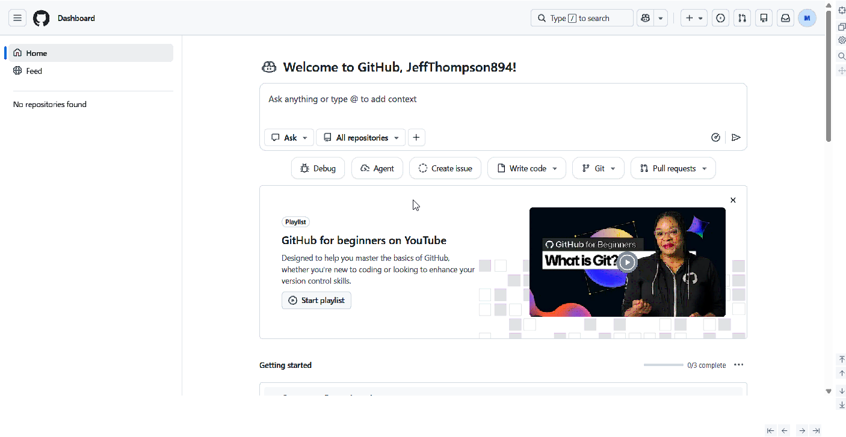Image resolution: width=846 pixels, height=437 pixels.
Task: Open the Copilot chat icon in header
Action: (x=646, y=18)
